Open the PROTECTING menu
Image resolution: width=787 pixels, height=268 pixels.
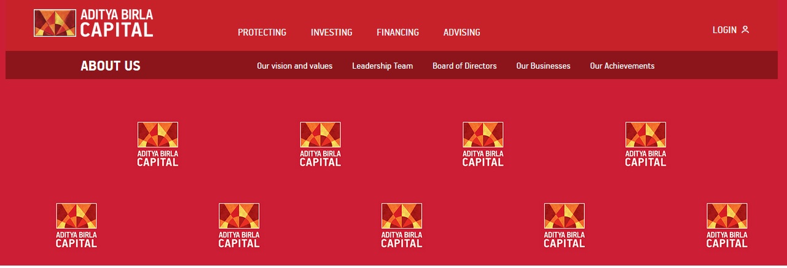[x=262, y=33]
